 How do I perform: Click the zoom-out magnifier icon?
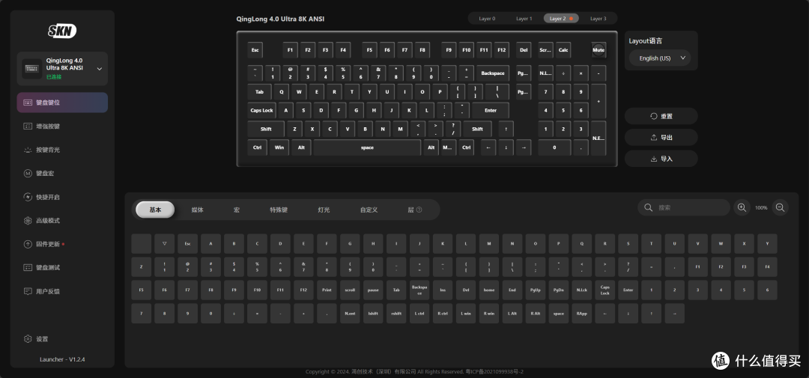[780, 207]
